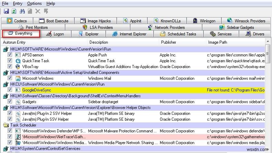Screen dimensions: 272x153
Task: Click the Task Scheduler folder icon
Action: (x=6, y=125)
